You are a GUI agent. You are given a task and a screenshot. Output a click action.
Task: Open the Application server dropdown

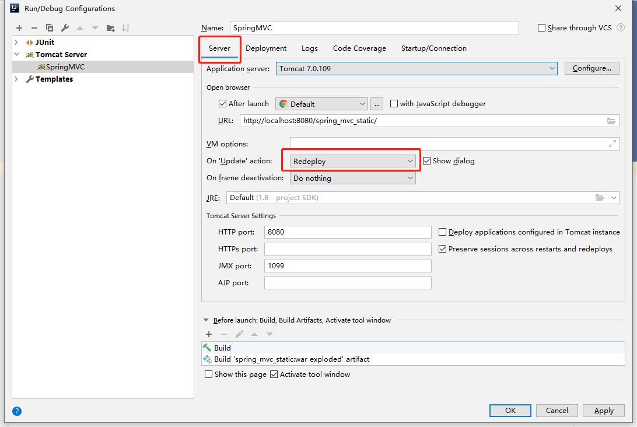pyautogui.click(x=416, y=69)
